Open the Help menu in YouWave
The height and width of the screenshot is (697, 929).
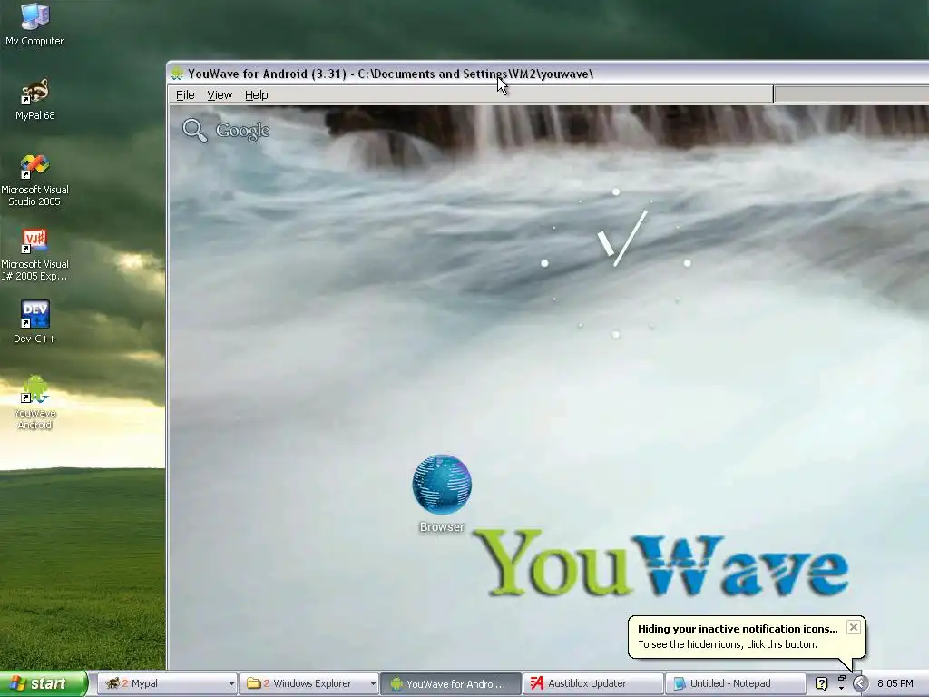point(257,94)
